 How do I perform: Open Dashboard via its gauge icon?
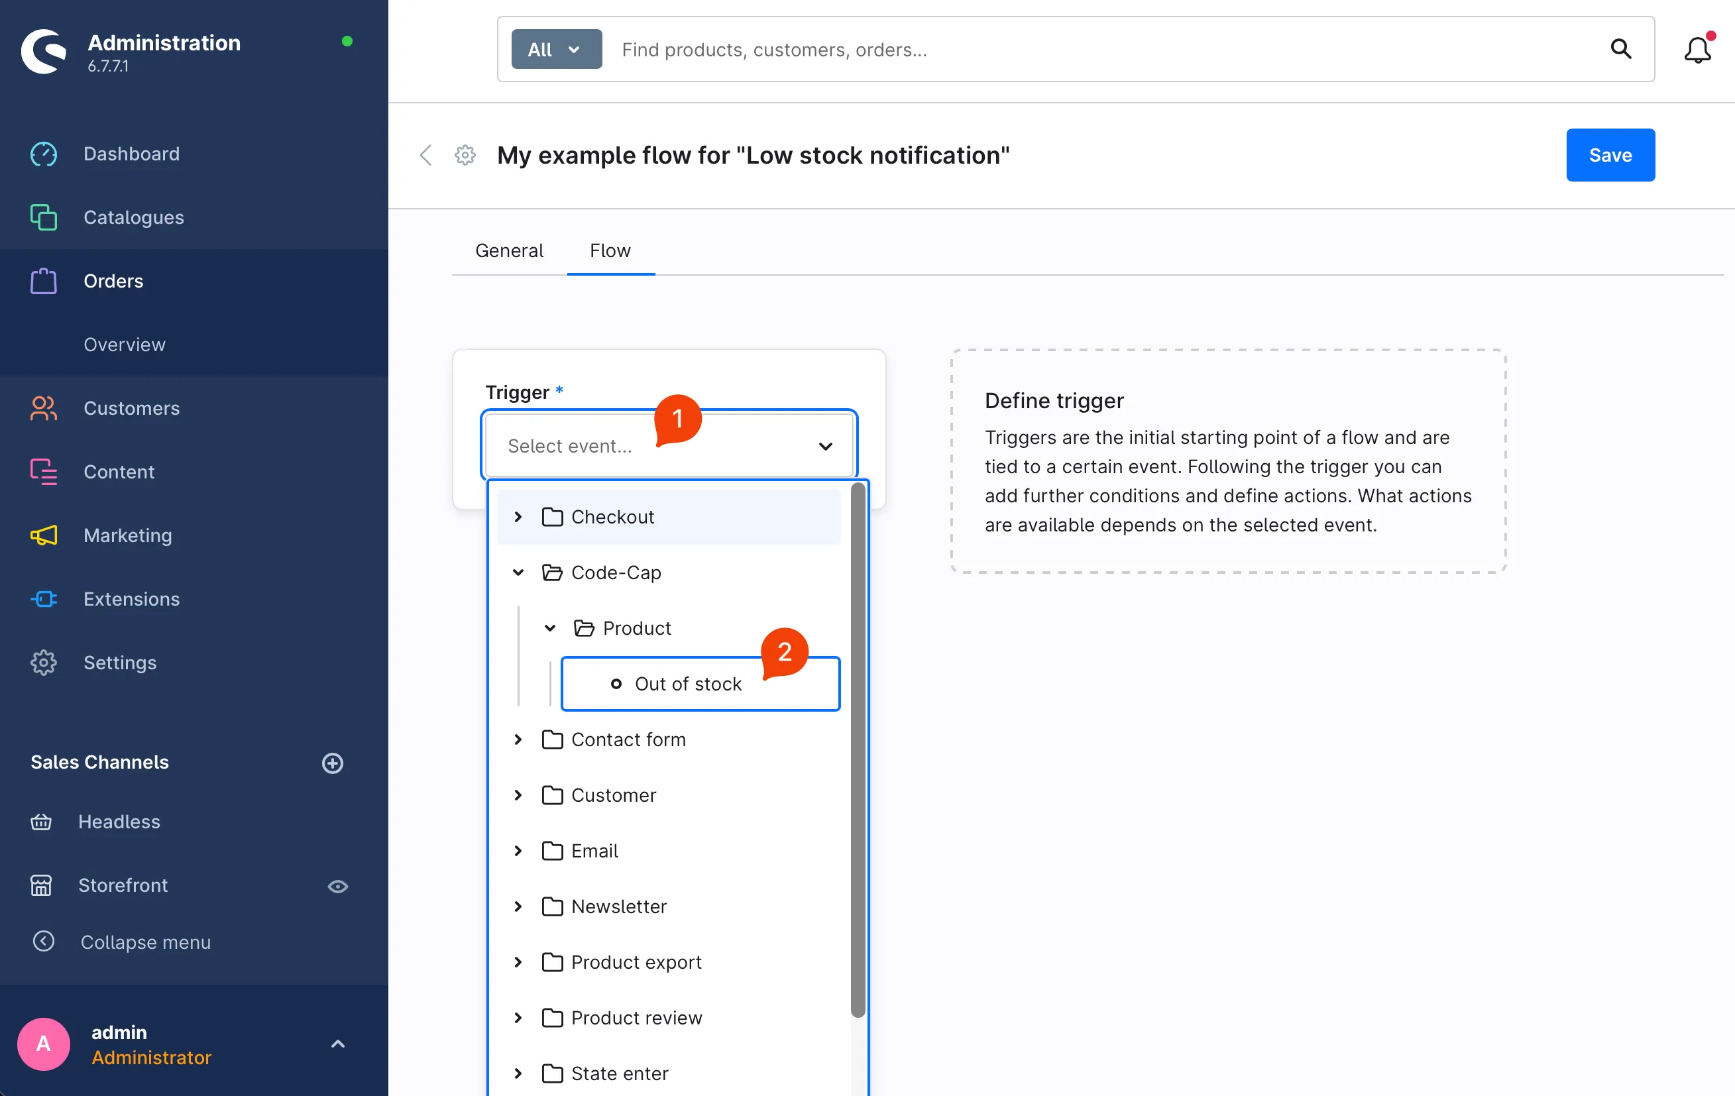click(x=43, y=154)
